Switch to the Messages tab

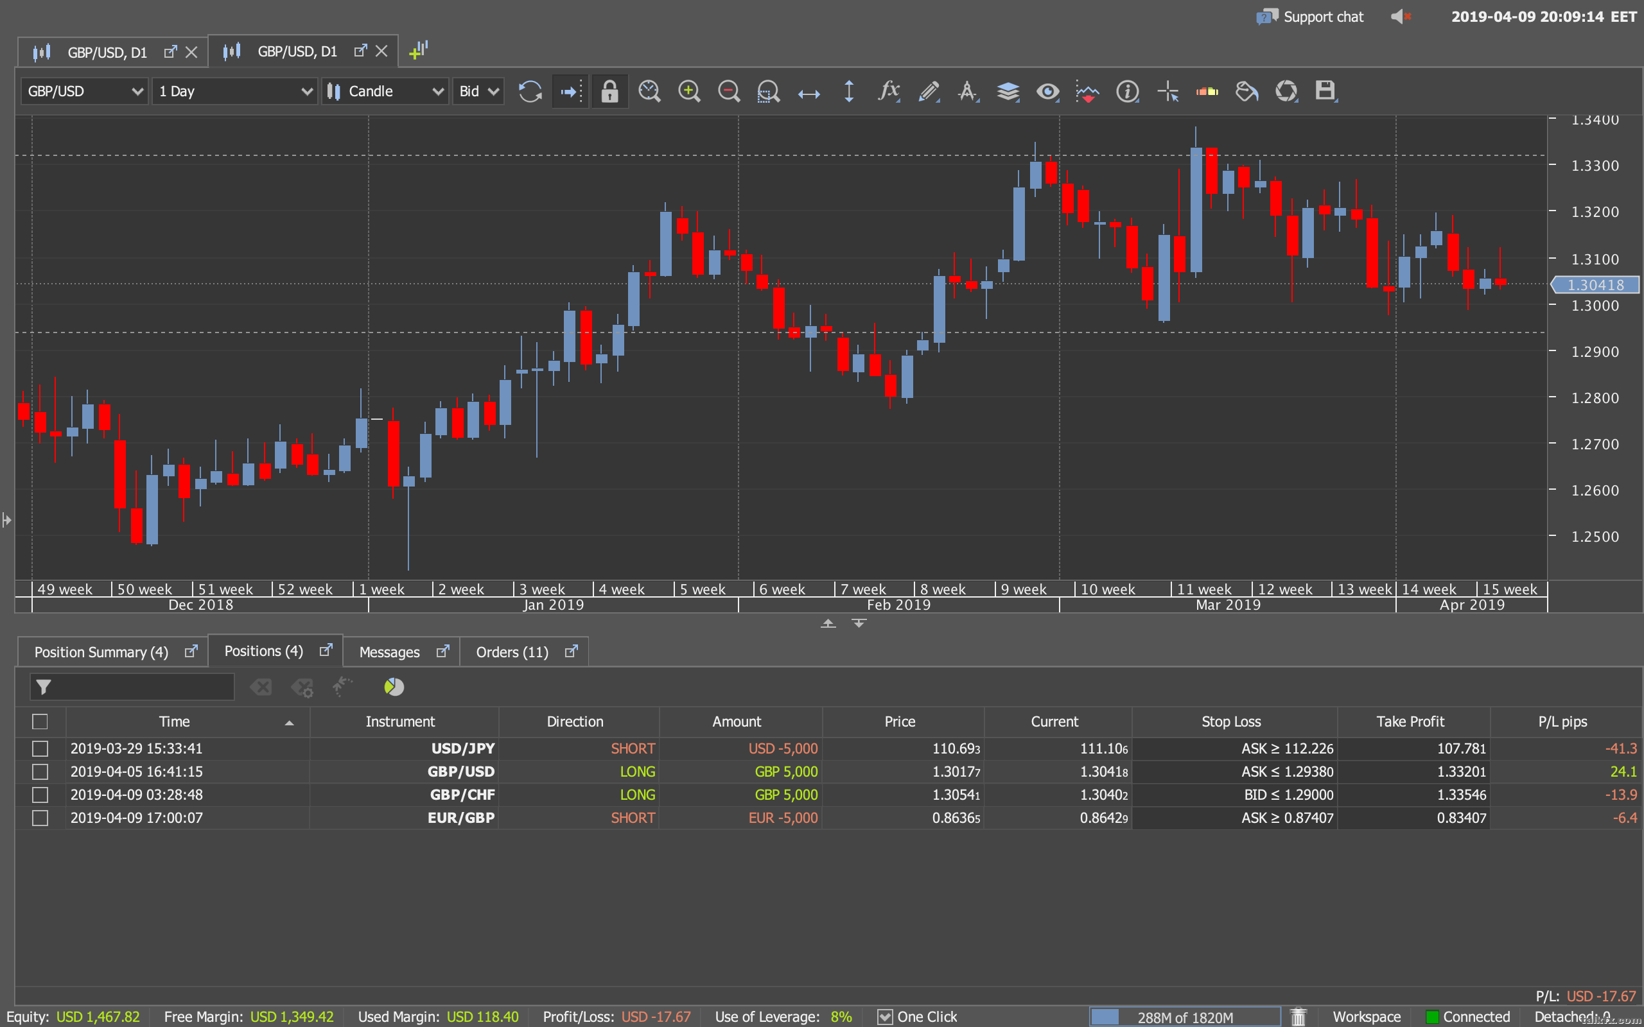(x=389, y=652)
